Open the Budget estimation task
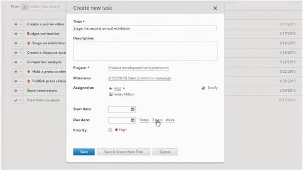This screenshot has width=303, height=170. tap(43, 34)
